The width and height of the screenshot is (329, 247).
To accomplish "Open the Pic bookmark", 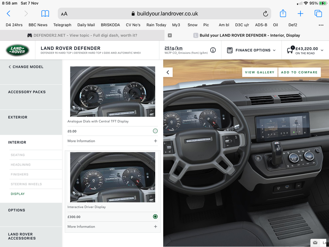I will point(206,25).
